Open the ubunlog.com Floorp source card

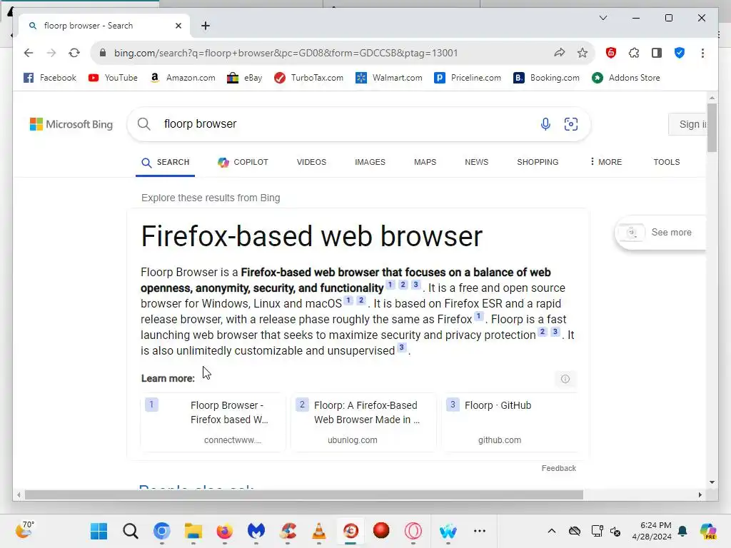(363, 422)
